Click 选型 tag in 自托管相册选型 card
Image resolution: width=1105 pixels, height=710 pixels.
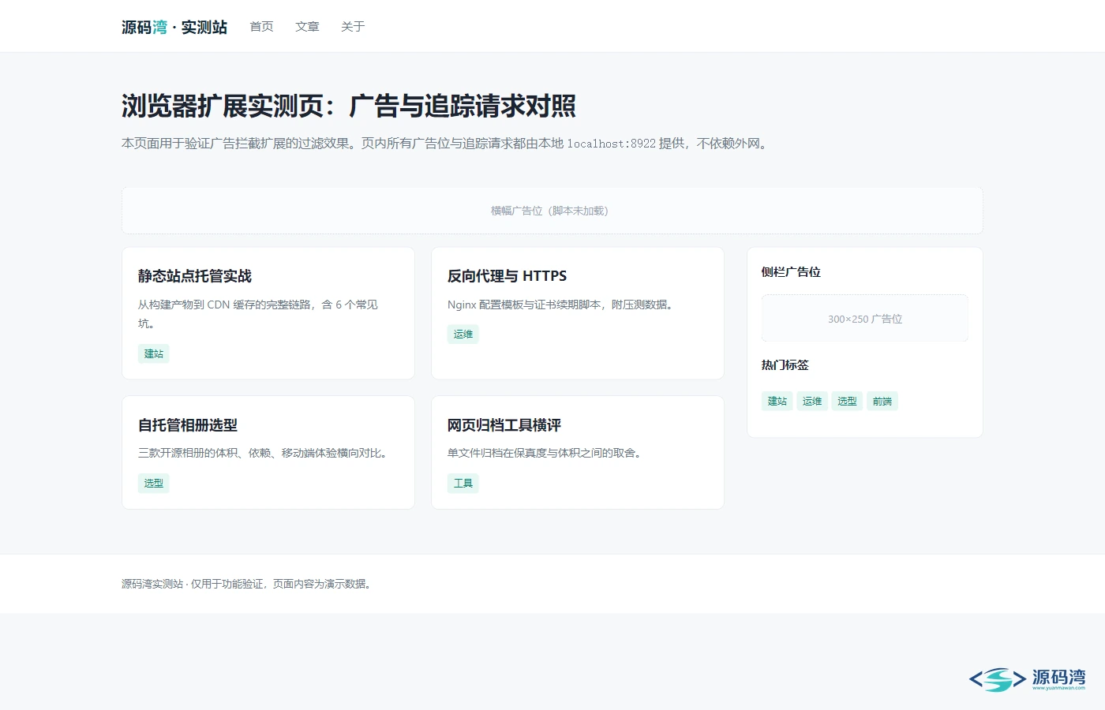[154, 484]
